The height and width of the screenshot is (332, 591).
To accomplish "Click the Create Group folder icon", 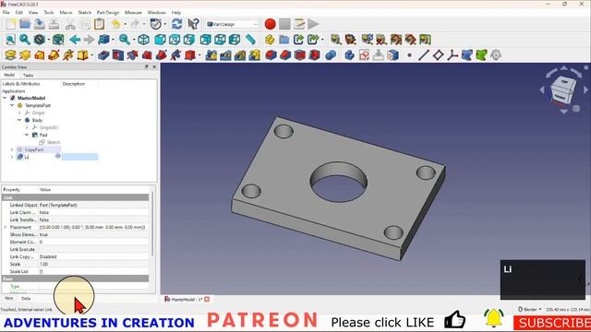I will (x=283, y=40).
